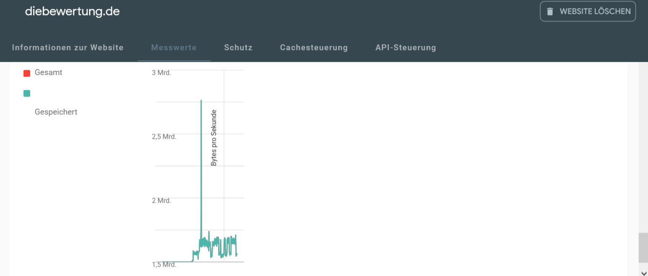Click the trash icon in the delete button
This screenshot has height=276, width=648.
(550, 11)
